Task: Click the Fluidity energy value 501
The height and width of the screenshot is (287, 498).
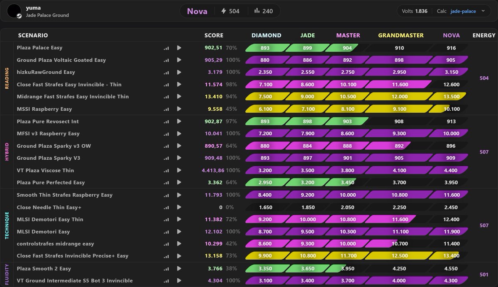Action: [x=484, y=274]
